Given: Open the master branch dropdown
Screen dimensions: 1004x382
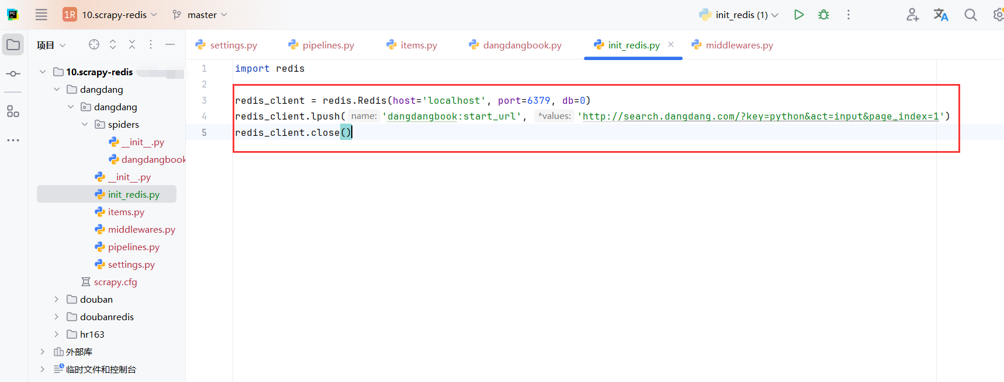Looking at the screenshot, I should (200, 15).
